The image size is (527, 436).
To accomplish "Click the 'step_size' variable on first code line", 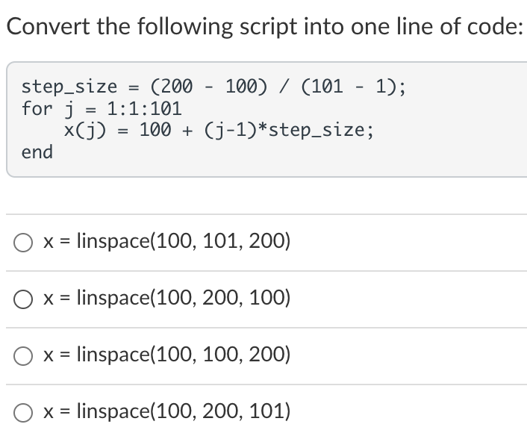I will (x=69, y=87).
